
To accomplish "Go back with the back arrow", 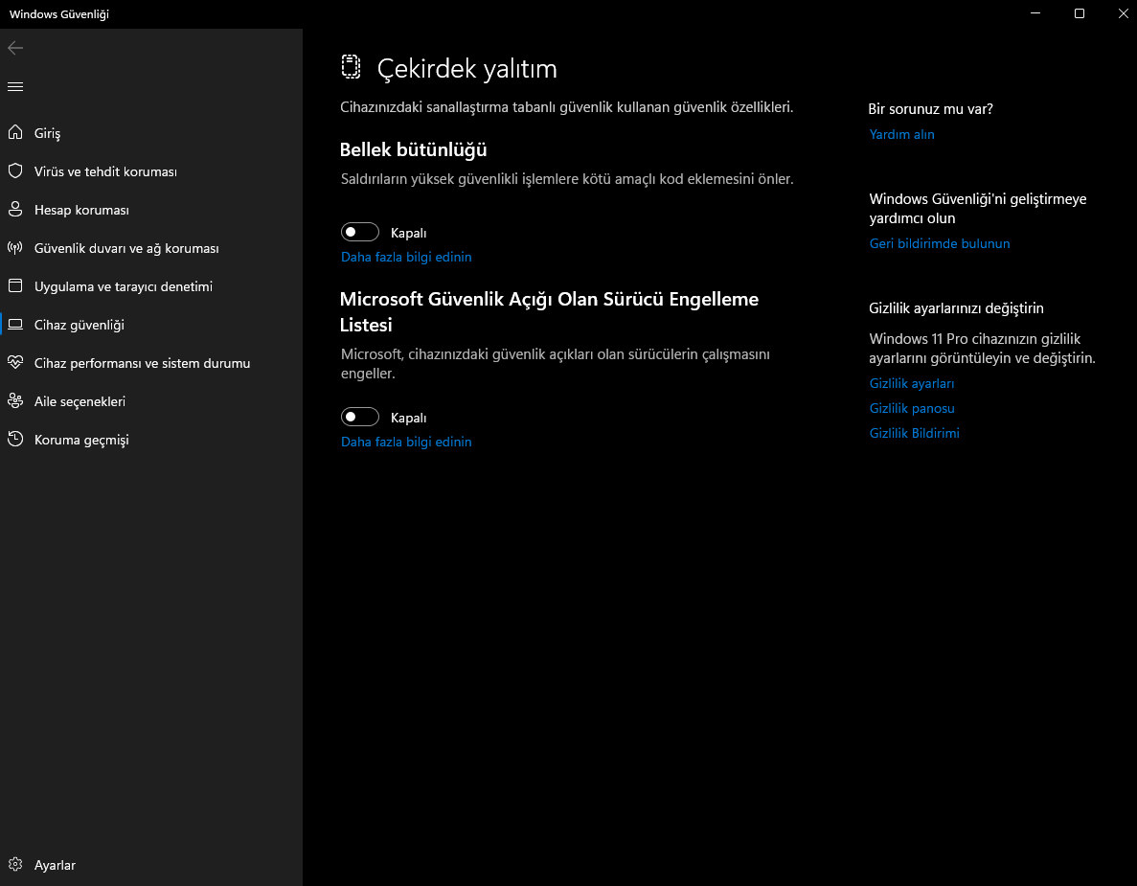I will (x=15, y=48).
